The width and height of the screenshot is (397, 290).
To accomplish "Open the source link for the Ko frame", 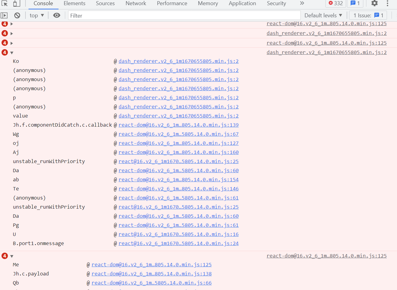I will [x=179, y=61].
